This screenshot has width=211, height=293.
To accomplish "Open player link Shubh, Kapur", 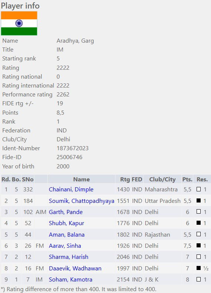I will [x=66, y=223].
